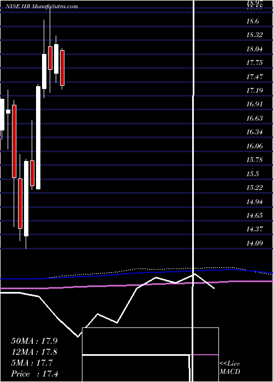Screen dimensions: 273x382
Task: Click the Price : 17.4 readout
Action: (34, 374)
